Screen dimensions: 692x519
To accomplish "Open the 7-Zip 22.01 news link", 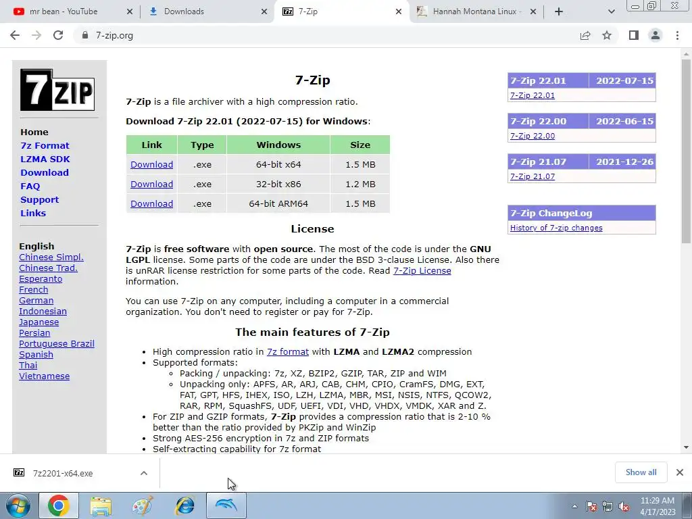I will (533, 95).
